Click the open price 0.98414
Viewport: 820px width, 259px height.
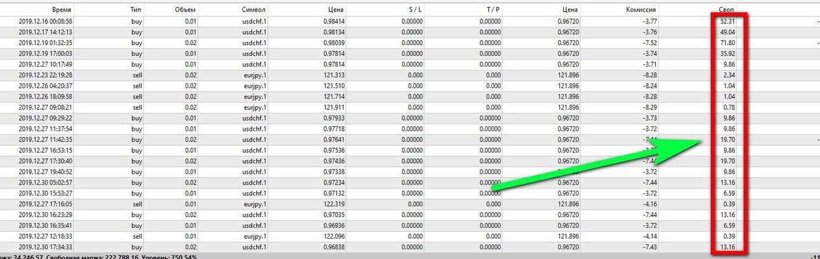coord(334,21)
